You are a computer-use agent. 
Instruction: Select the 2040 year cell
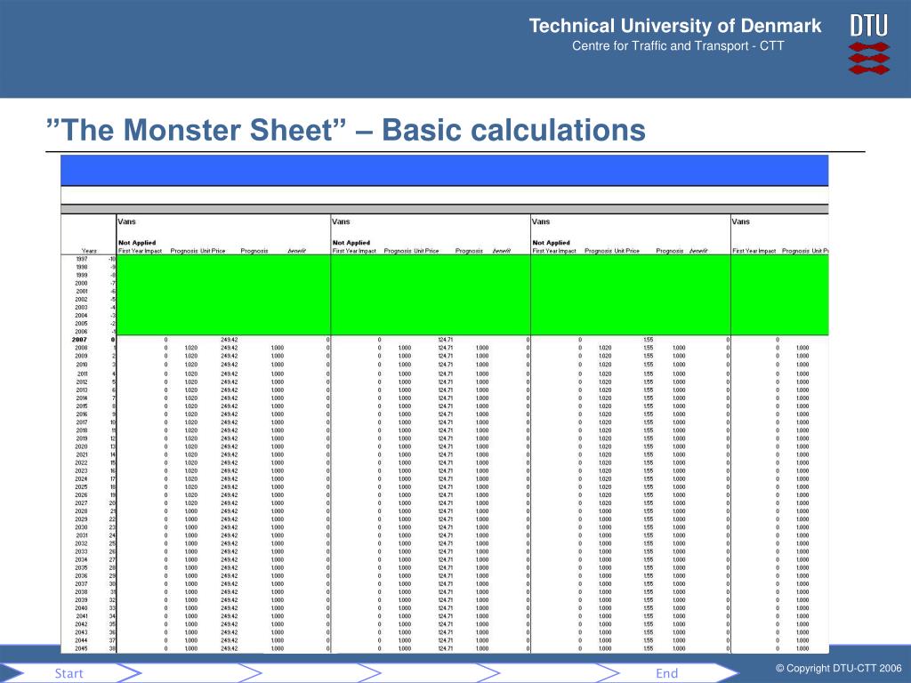(x=81, y=608)
